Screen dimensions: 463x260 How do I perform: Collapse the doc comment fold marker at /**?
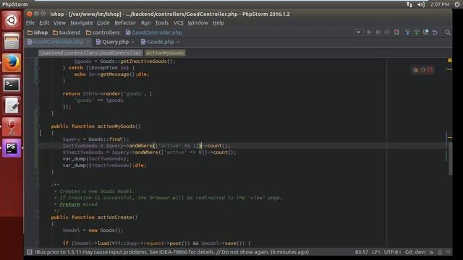37,185
